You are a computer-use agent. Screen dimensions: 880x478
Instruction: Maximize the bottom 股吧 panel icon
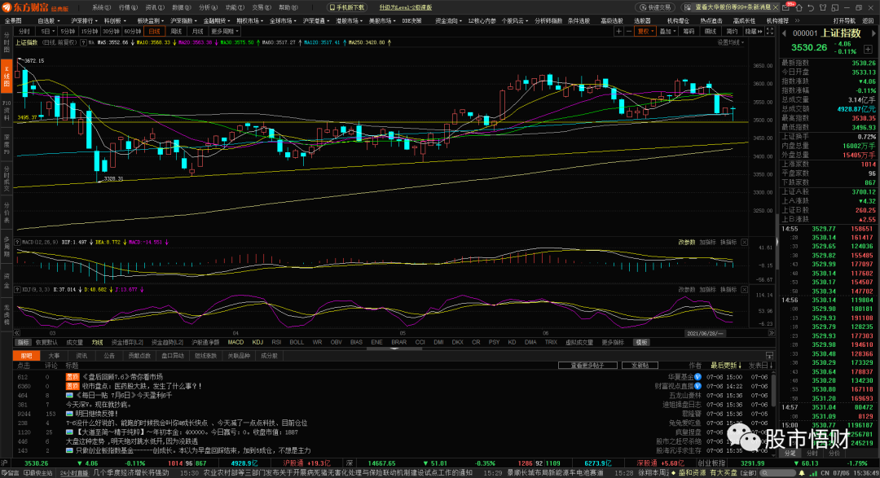click(x=769, y=356)
